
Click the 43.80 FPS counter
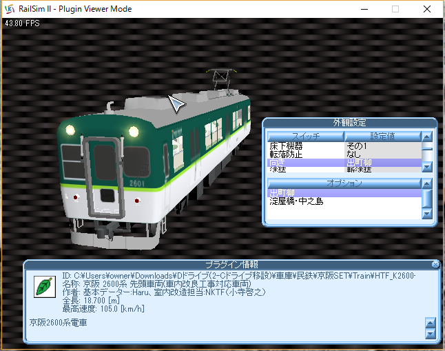click(x=22, y=23)
